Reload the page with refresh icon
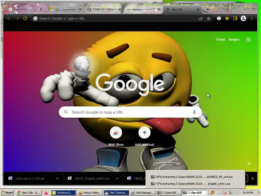 [25, 18]
